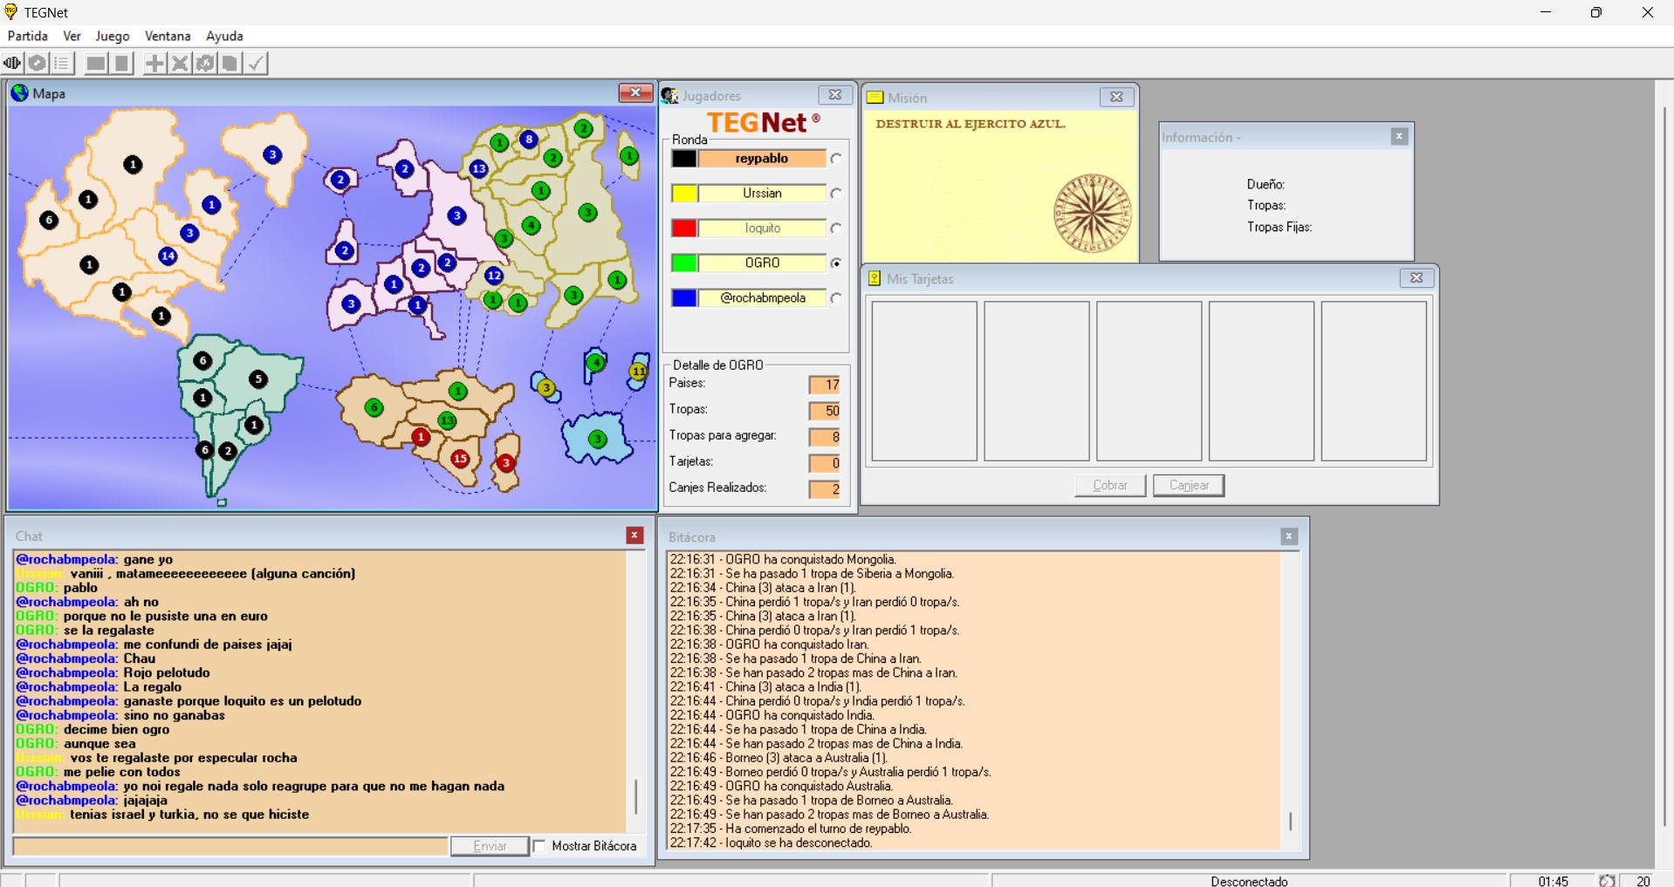Image resolution: width=1674 pixels, height=887 pixels.
Task: Click the 01:45 timer in status bar
Action: (1553, 881)
